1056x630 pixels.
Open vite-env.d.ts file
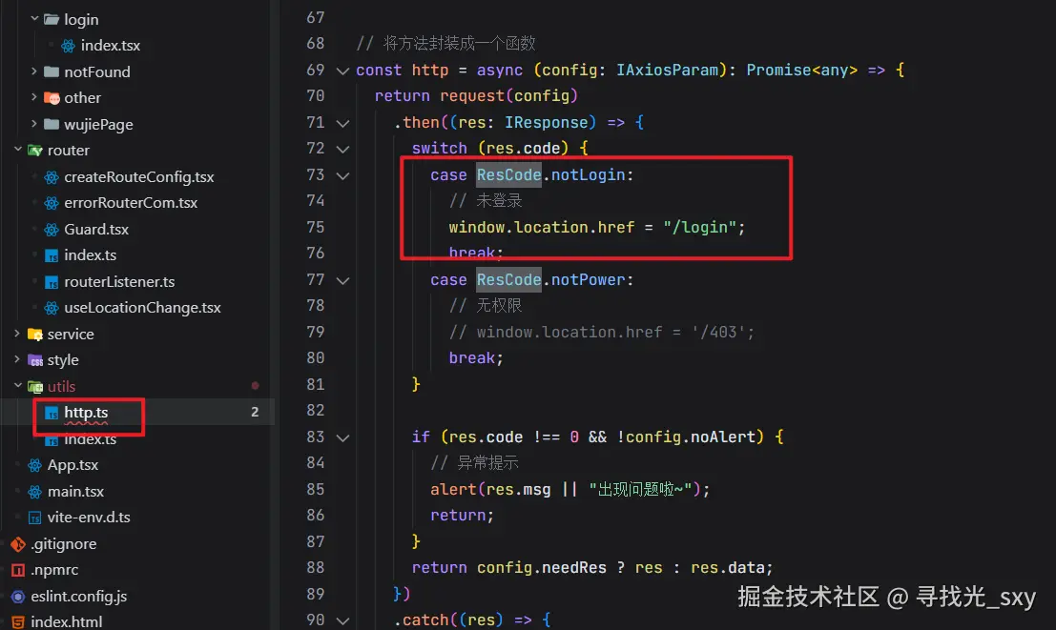click(x=88, y=518)
